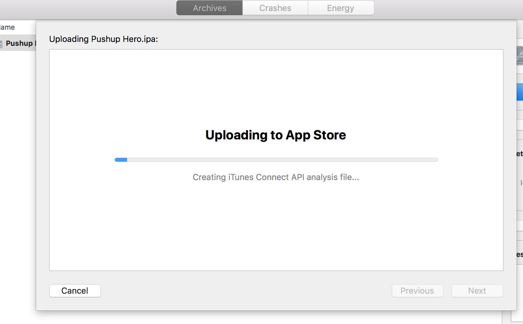Click the Name column header
This screenshot has width=523, height=324.
7,27
